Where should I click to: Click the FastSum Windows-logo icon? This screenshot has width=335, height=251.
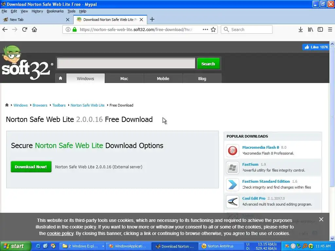[233, 168]
